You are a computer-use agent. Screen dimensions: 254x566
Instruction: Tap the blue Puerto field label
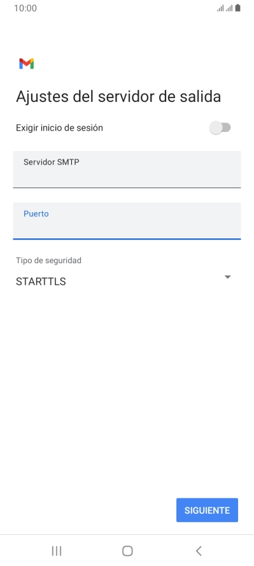[36, 214]
